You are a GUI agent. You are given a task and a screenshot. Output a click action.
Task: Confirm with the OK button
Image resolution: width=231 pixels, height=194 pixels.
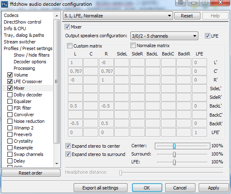(147, 188)
